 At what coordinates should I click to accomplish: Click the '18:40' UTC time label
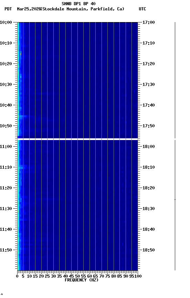[149, 229]
